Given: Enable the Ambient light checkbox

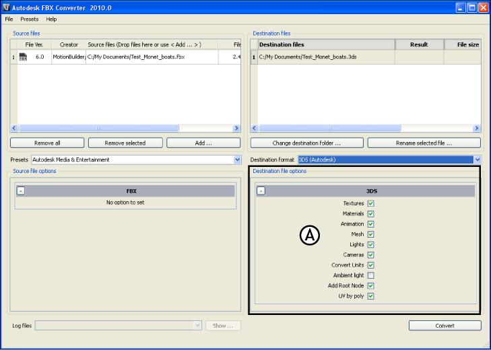Looking at the screenshot, I should click(x=370, y=275).
